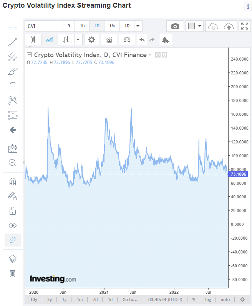Open the Go to... date dialog

click(x=130, y=299)
